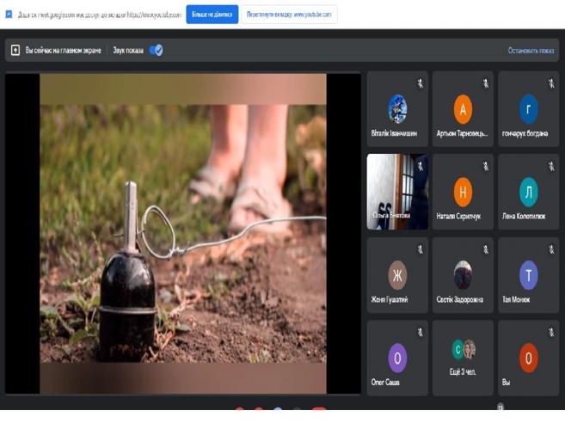Click Артьом Тарновець's orange avatar
The width and height of the screenshot is (565, 423).
pyautogui.click(x=463, y=109)
